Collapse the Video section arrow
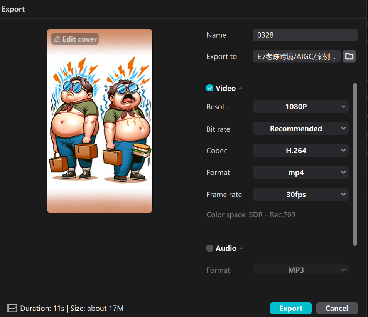This screenshot has height=317, width=368. point(240,88)
